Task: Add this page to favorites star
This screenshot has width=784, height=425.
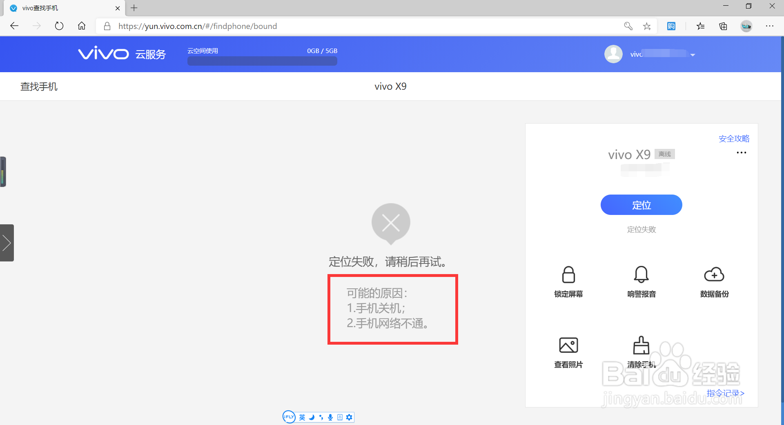Action: pyautogui.click(x=647, y=26)
